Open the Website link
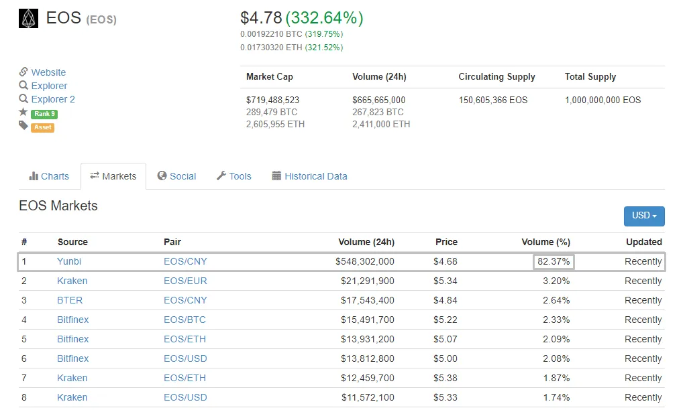The width and height of the screenshot is (685, 410). pyautogui.click(x=48, y=72)
